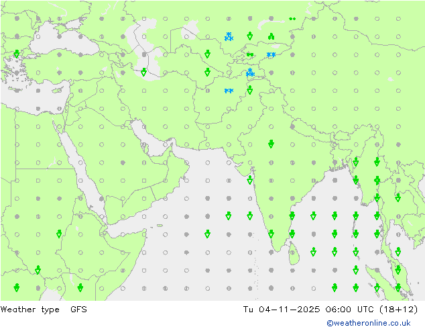Open the weatheronline.co.uk copyright link
This screenshot has height=329, width=425.
pos(368,323)
